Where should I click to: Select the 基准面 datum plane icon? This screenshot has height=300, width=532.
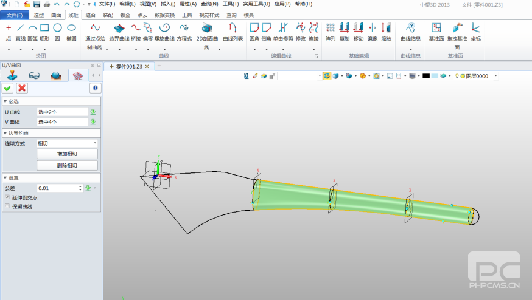[436, 29]
